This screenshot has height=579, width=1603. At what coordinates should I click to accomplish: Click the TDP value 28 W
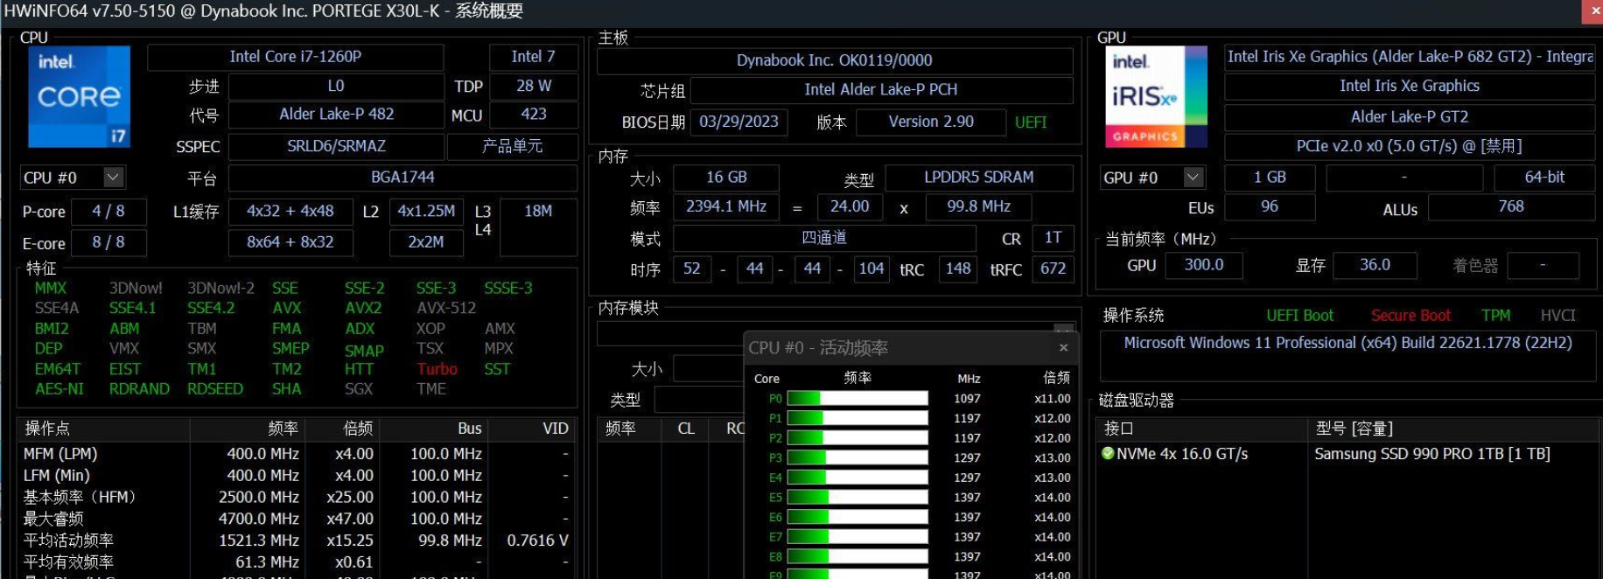pyautogui.click(x=533, y=86)
